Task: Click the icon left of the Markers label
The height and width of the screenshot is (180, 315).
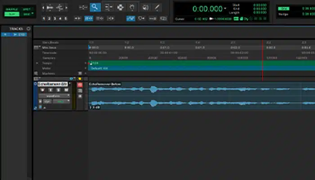Action: pyautogui.click(x=36, y=73)
